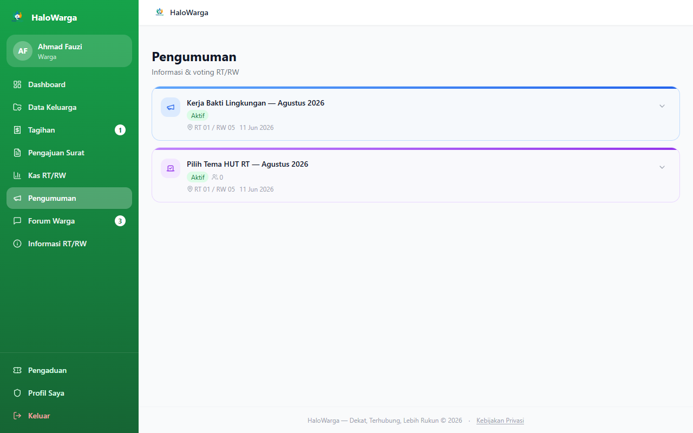
Task: Click the Aktif badge on Kerja Bakti card
Action: tap(198, 116)
